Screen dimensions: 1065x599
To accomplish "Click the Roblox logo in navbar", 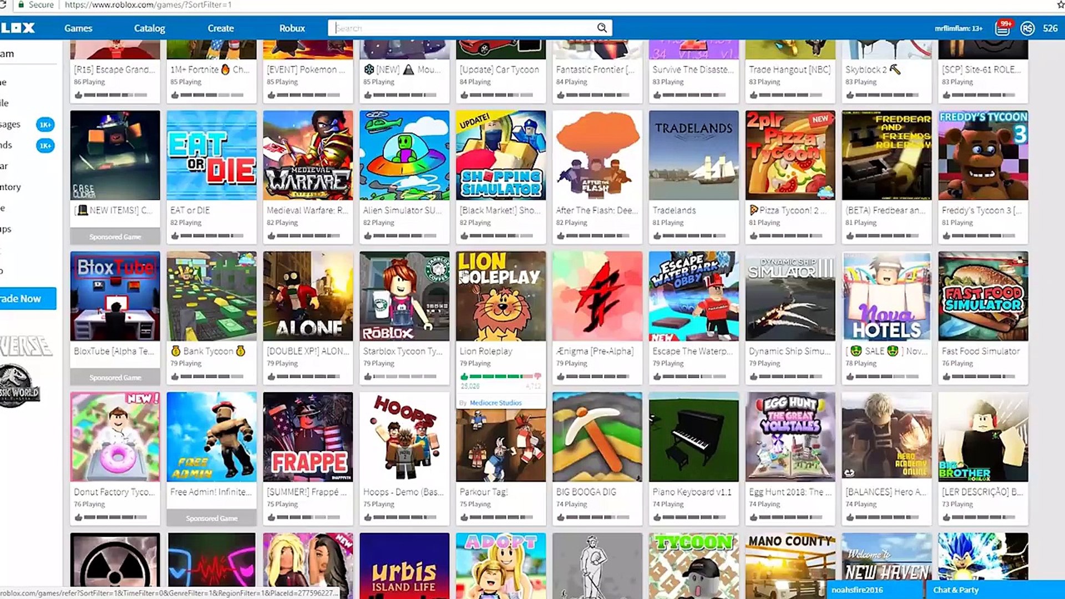I will [x=18, y=28].
